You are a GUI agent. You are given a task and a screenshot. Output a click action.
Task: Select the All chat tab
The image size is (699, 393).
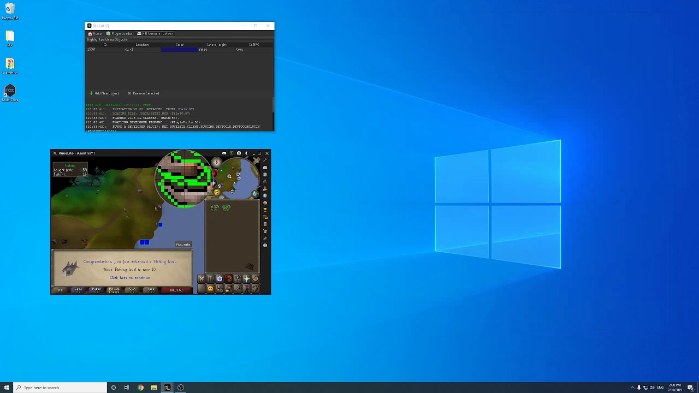(x=60, y=290)
